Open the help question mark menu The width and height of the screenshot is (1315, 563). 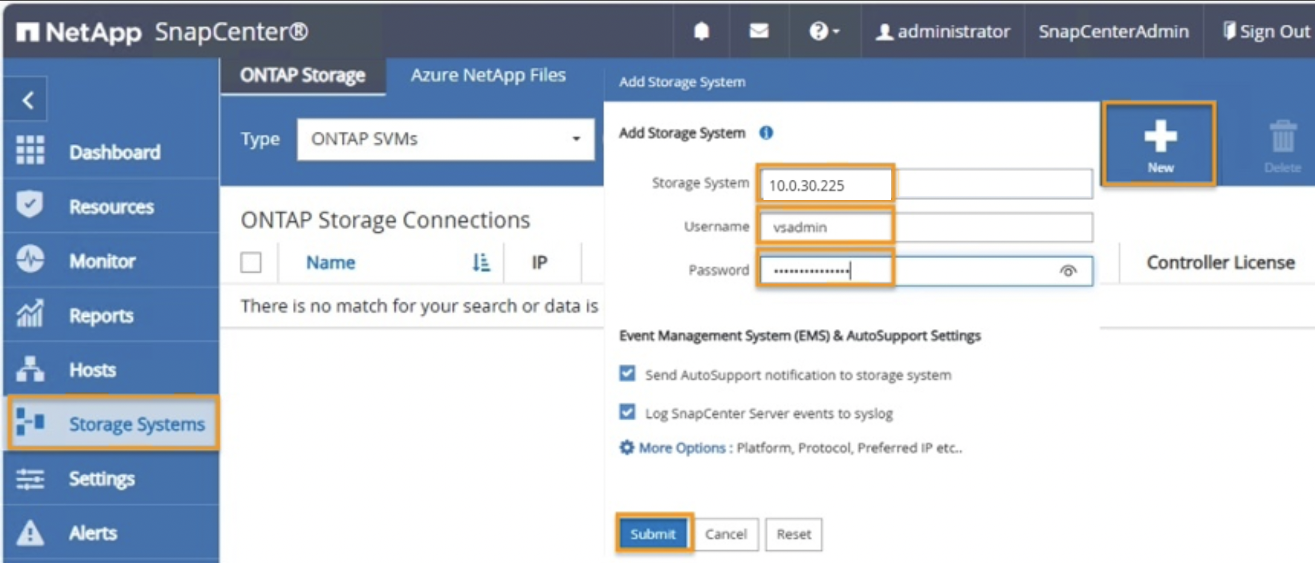point(823,31)
